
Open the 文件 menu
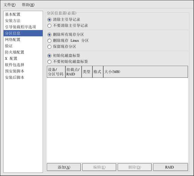pyautogui.click(x=9, y=5)
